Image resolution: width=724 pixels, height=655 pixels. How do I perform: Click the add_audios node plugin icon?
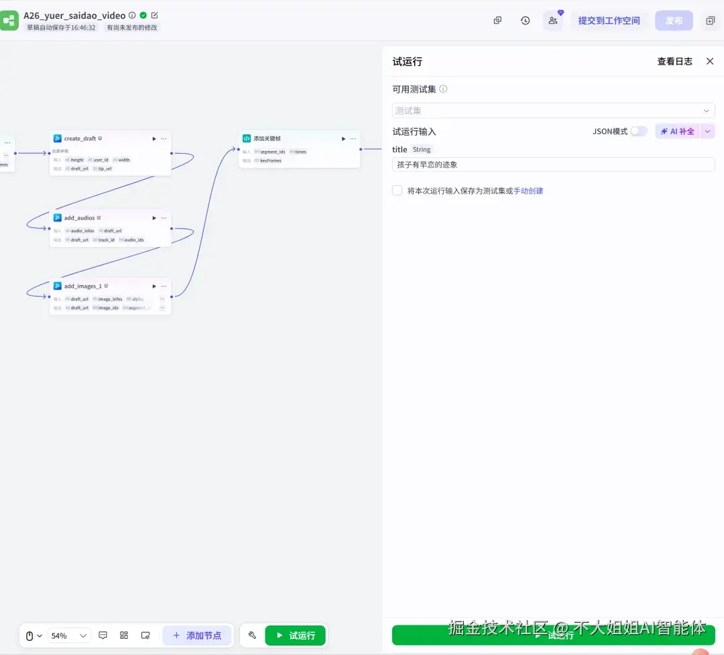click(58, 217)
